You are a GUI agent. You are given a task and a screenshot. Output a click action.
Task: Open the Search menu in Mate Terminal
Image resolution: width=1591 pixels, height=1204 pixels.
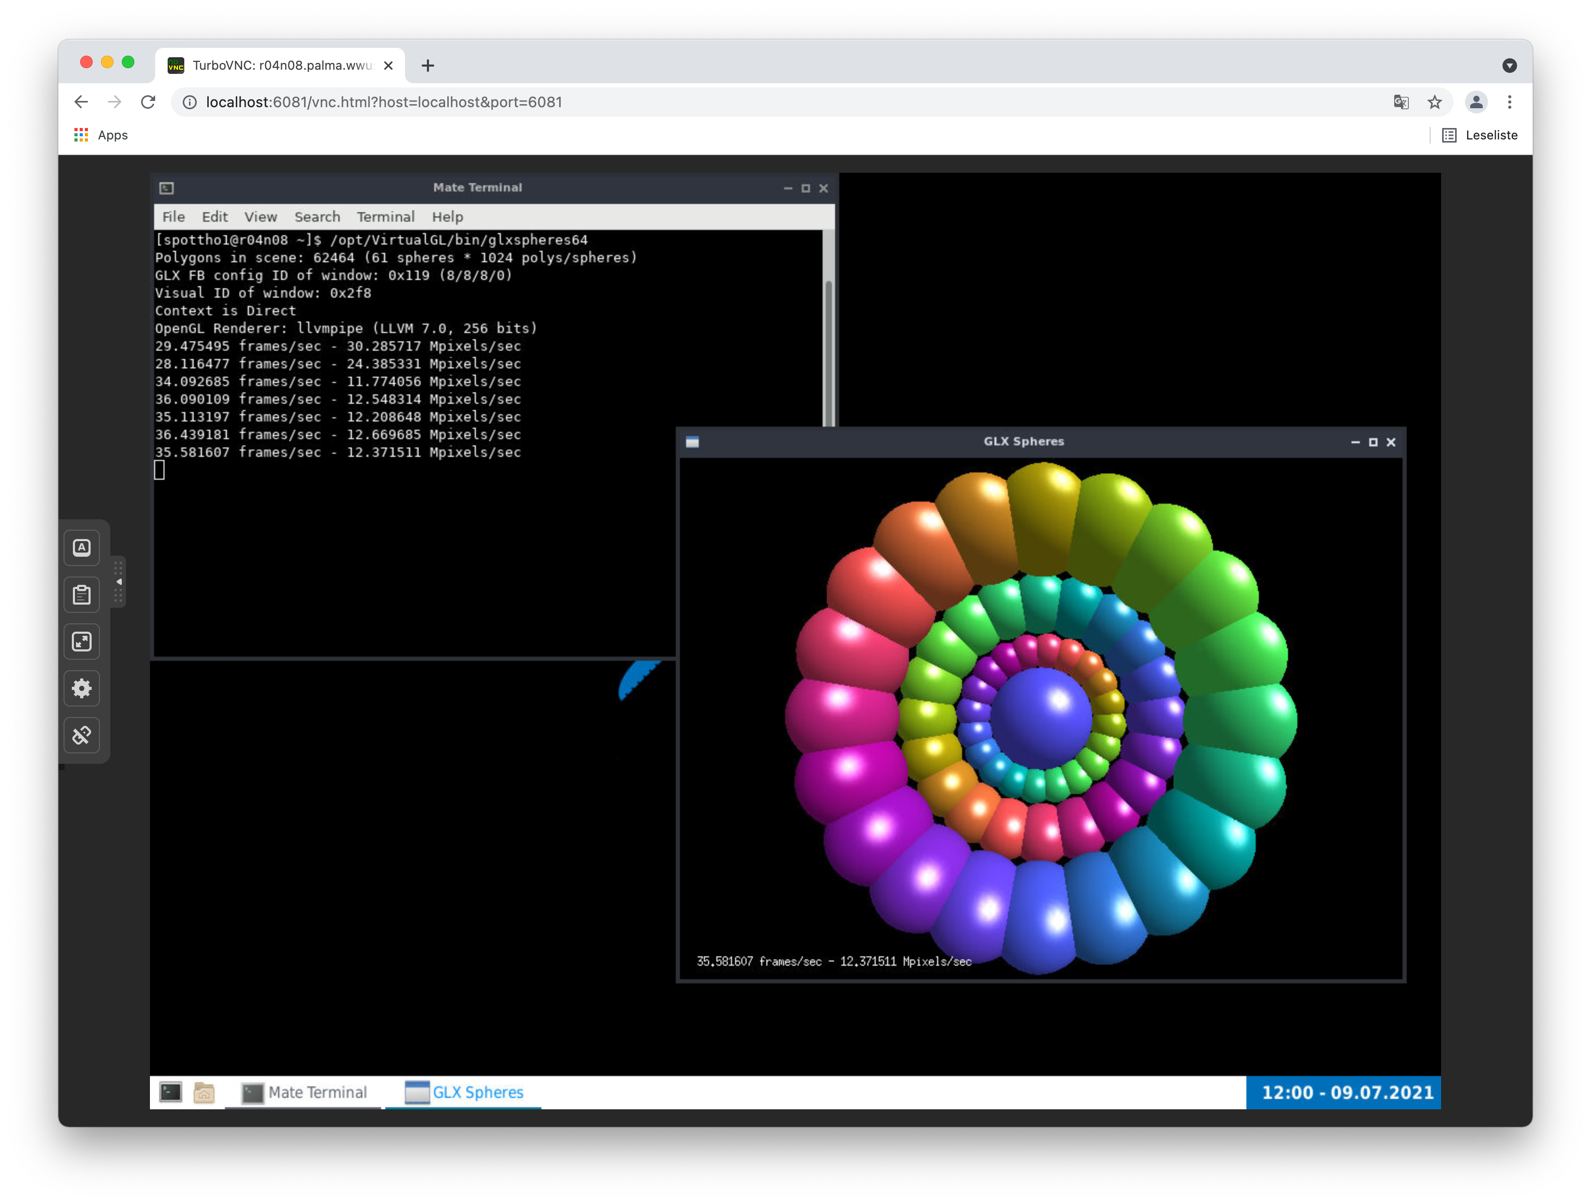317,217
